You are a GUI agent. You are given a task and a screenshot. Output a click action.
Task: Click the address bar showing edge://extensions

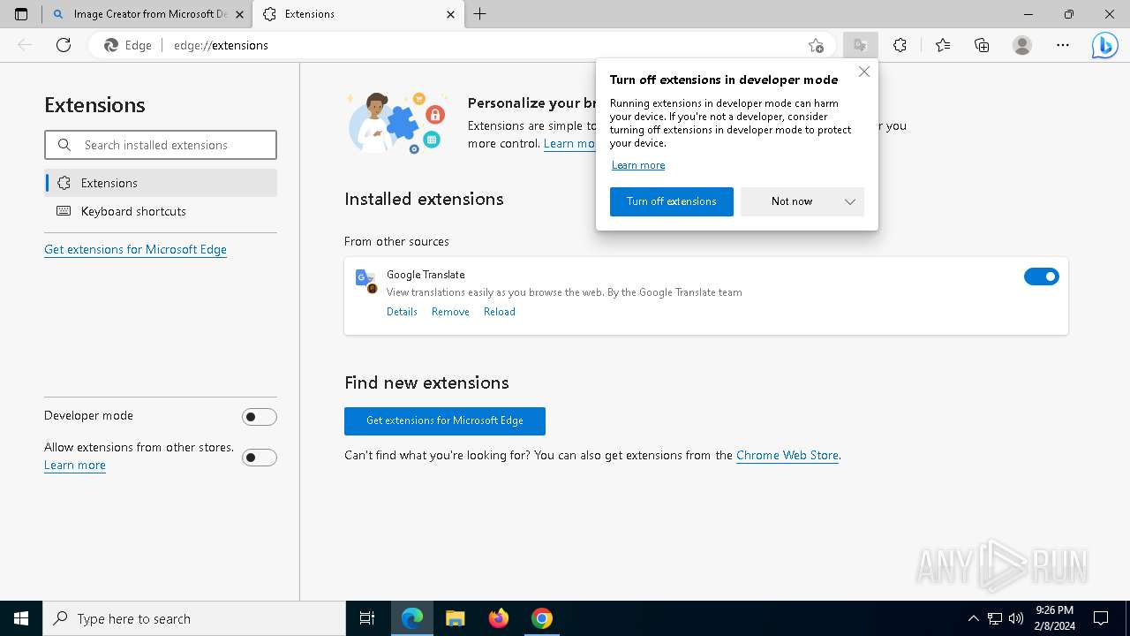(459, 45)
